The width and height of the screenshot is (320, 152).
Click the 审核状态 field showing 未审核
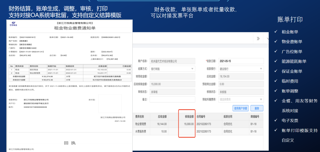point(172,92)
